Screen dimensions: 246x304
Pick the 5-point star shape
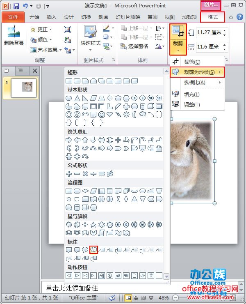pos(93,225)
